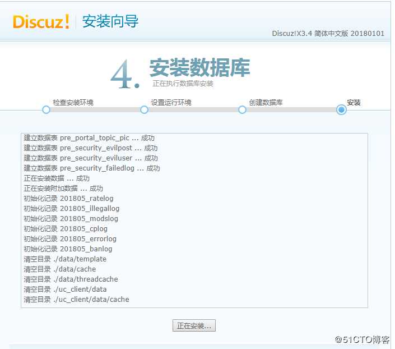Click the 正在安装... button
395x349 pixels.
click(x=194, y=325)
